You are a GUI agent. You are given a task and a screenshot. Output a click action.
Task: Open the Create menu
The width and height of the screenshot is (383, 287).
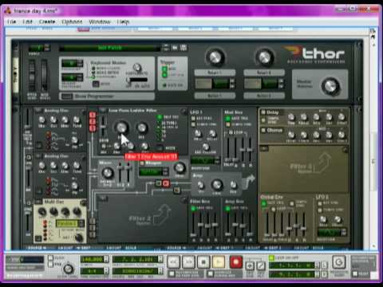point(47,22)
